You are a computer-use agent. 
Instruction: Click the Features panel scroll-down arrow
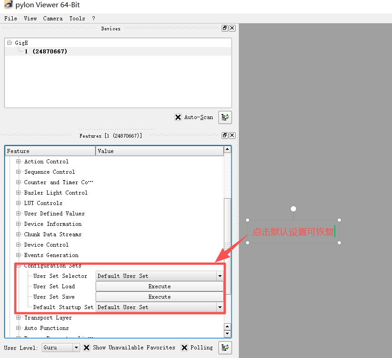(x=227, y=333)
